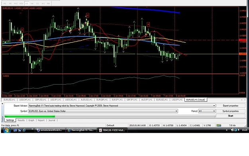Open the AUDJPY,H1 chart tab
This screenshot has height=156, width=249.
click(147, 100)
